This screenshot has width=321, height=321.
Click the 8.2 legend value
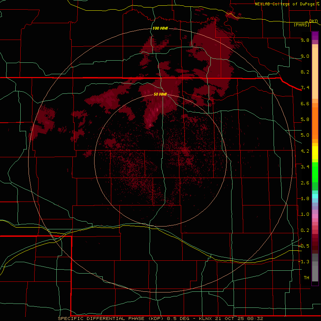point(305,72)
